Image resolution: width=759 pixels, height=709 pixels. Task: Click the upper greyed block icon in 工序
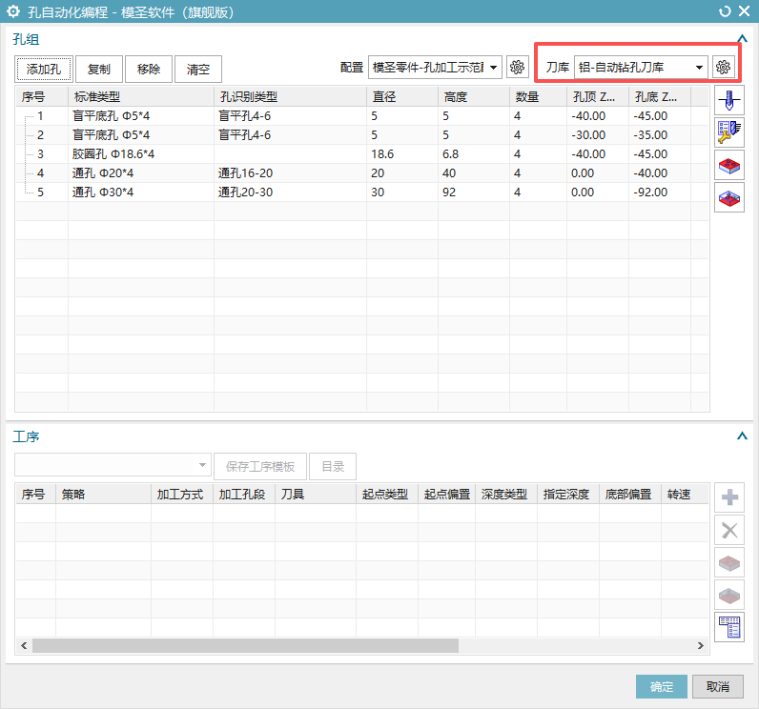[729, 562]
